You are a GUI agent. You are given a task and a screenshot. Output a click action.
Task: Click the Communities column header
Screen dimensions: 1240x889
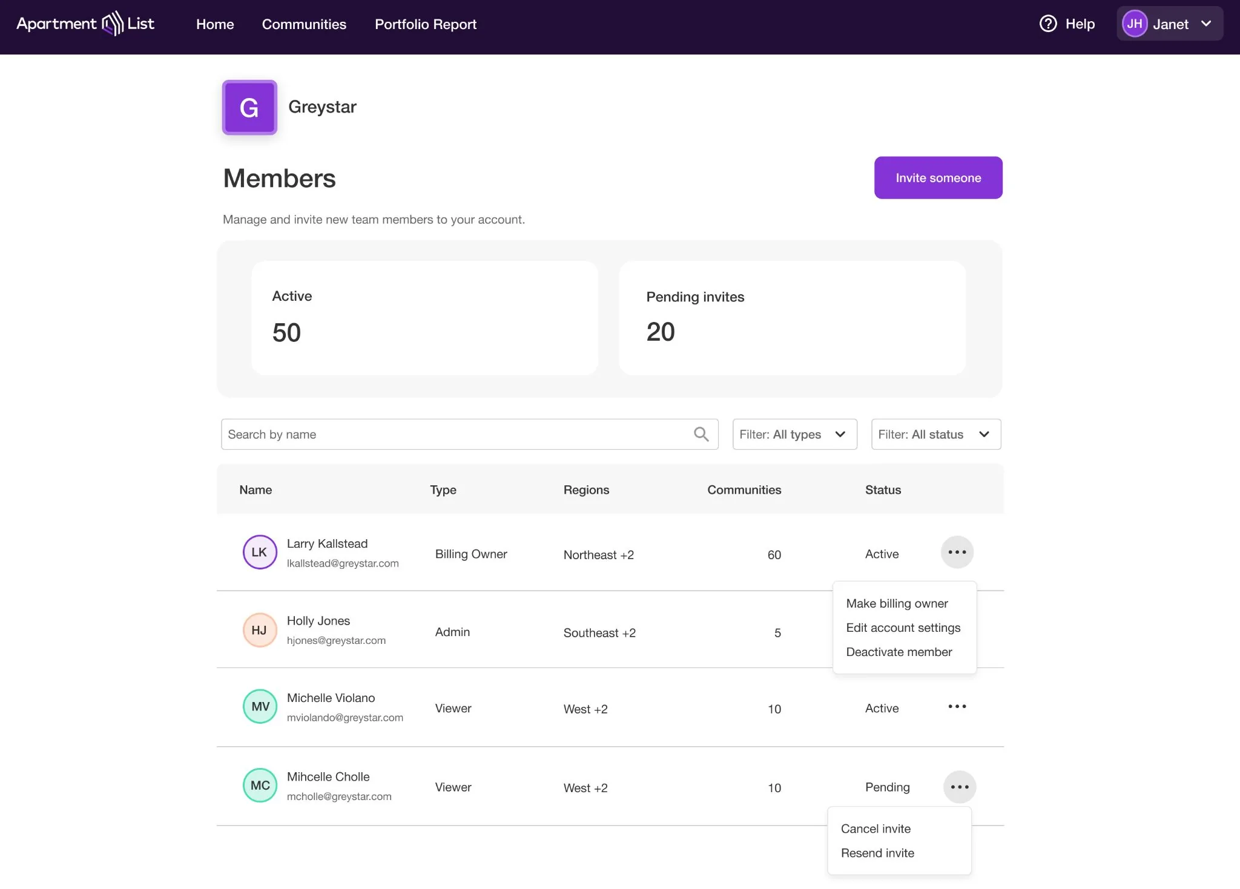(x=744, y=490)
